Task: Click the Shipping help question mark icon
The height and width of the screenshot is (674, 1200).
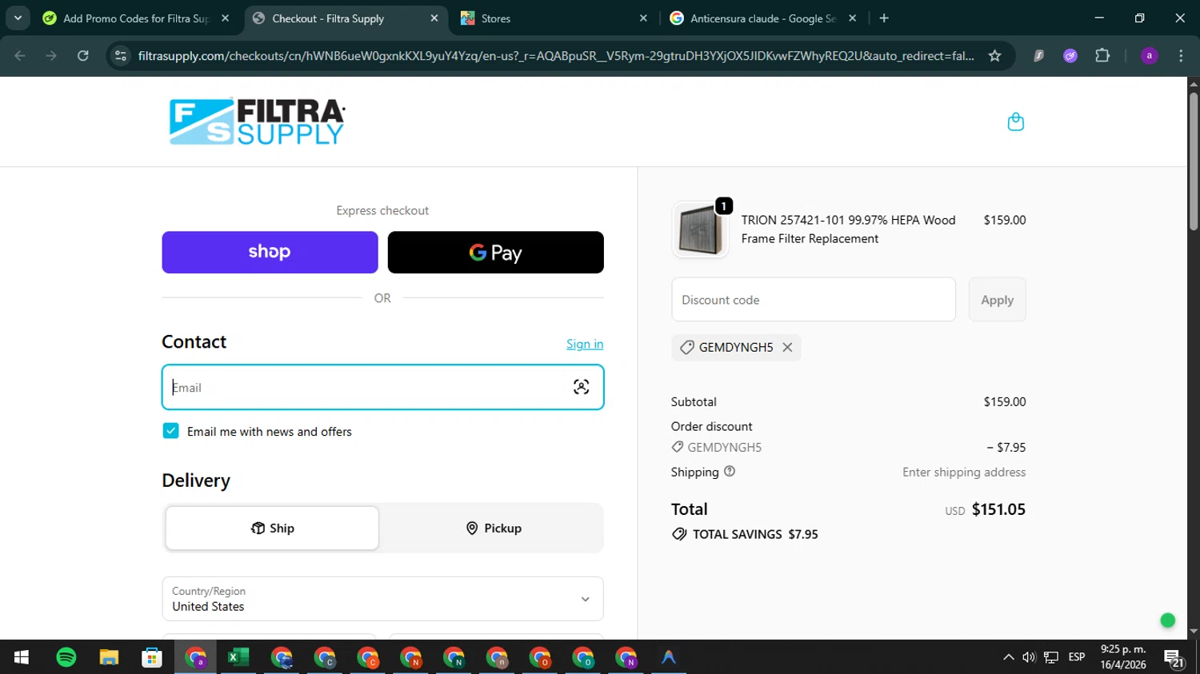Action: tap(730, 472)
